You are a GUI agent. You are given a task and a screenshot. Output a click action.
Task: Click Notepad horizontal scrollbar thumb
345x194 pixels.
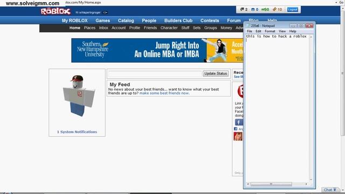pos(271,184)
